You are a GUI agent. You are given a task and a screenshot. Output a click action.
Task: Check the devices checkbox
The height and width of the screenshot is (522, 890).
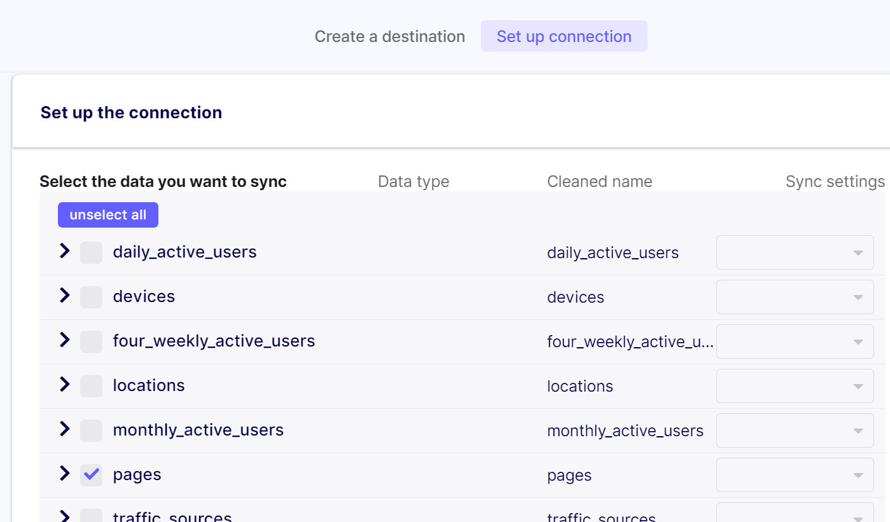[x=91, y=297]
